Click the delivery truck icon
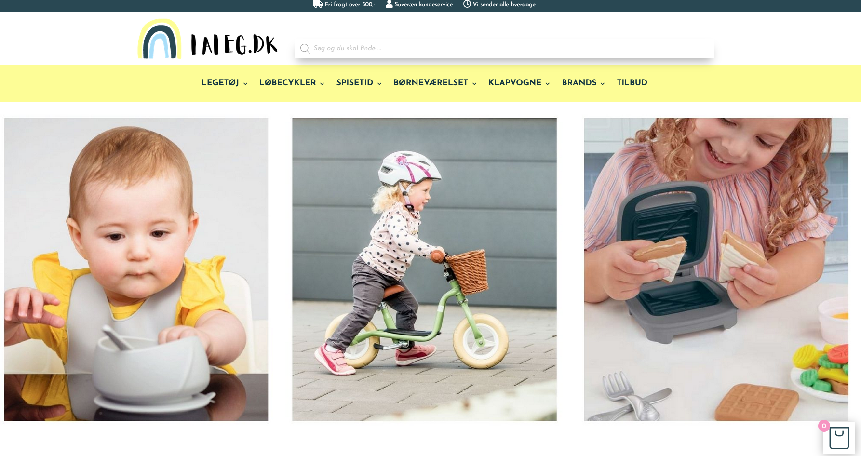 (x=318, y=4)
